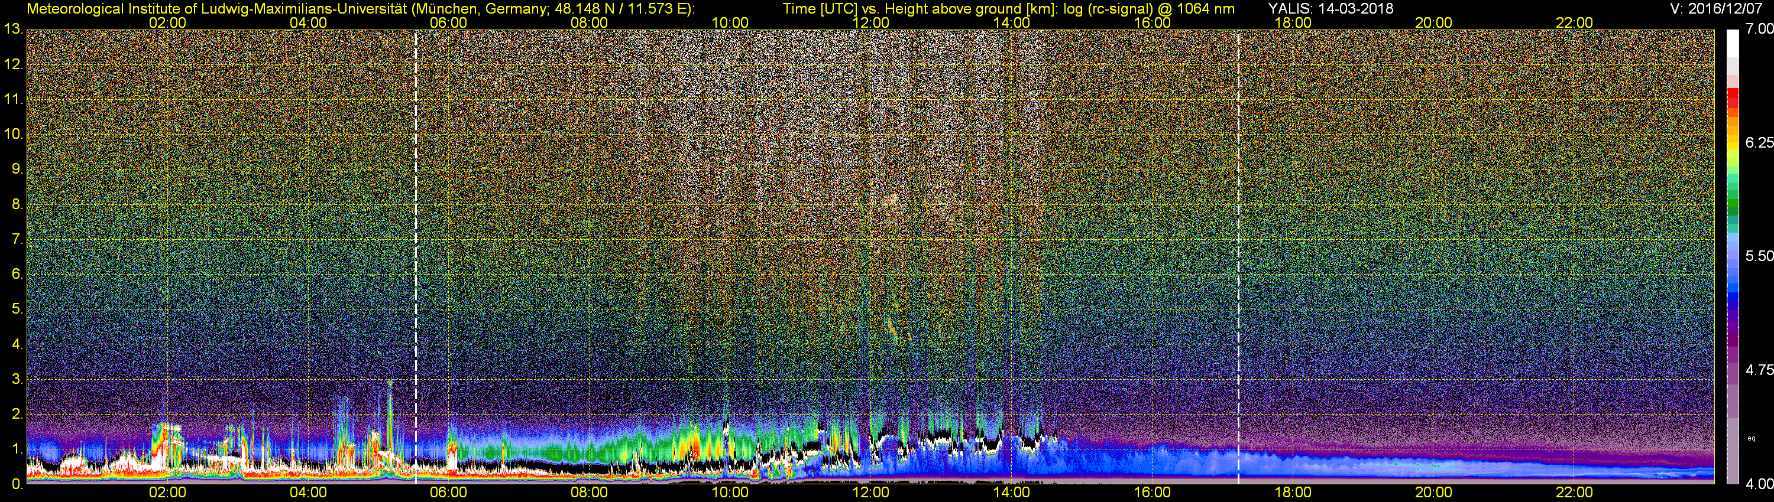Select 16:00 on the bottom time axis
The image size is (1774, 502).
coord(1152,493)
